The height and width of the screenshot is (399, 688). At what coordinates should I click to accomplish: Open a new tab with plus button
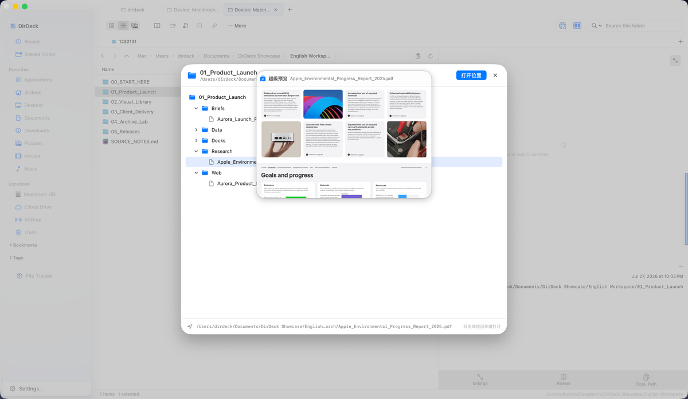[290, 10]
